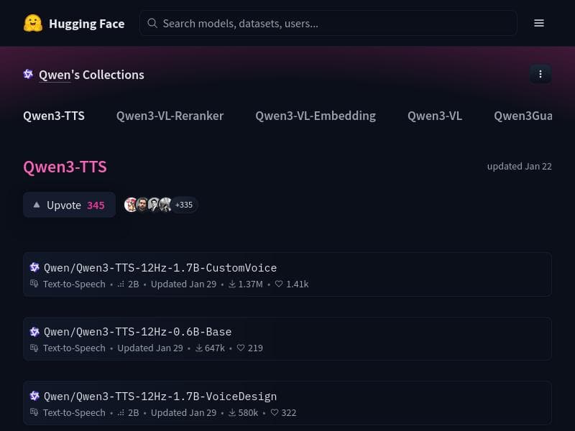This screenshot has height=431, width=575.
Task: Click the Qwen logo on Qwen3-TTS-12Hz-1.7B-CustomVoice card
Action: click(x=34, y=267)
